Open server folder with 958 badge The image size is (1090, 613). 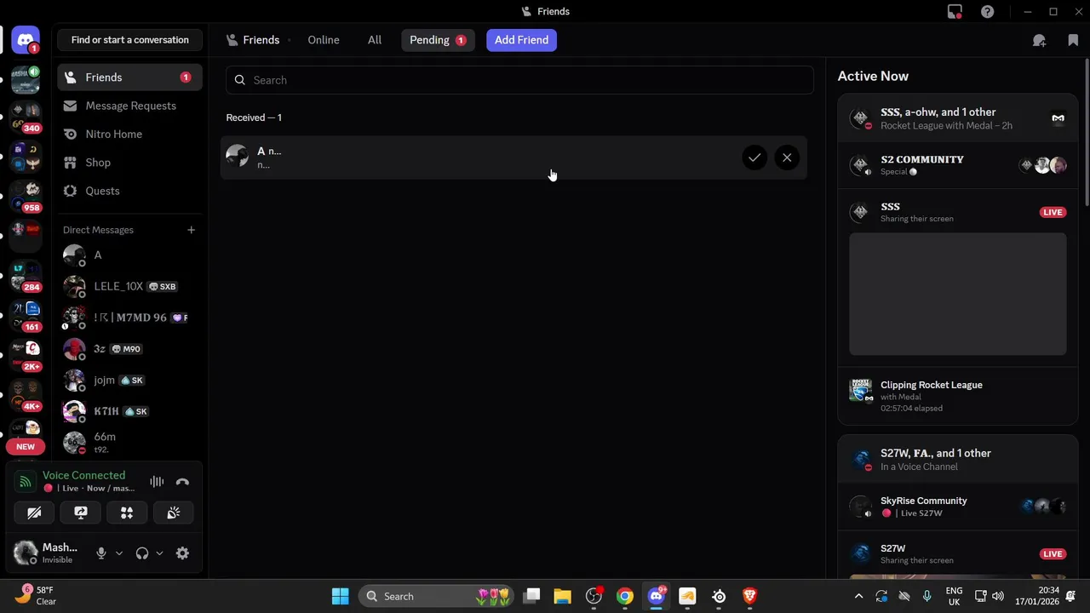pyautogui.click(x=26, y=196)
